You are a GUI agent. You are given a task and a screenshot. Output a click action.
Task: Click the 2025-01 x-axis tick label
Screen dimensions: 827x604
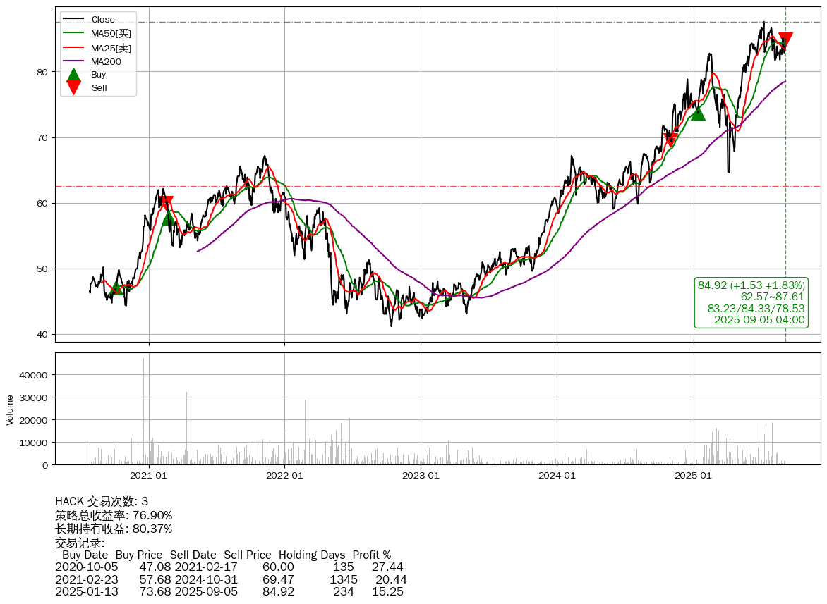click(x=693, y=476)
